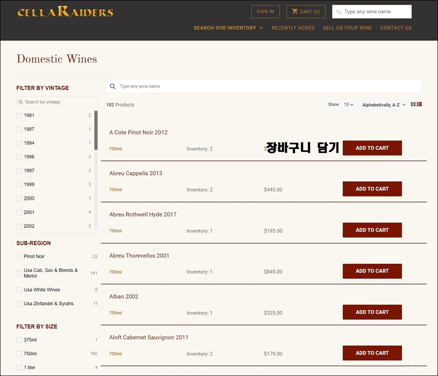
Task: Click the CellaRaiders logo
Action: (x=65, y=12)
